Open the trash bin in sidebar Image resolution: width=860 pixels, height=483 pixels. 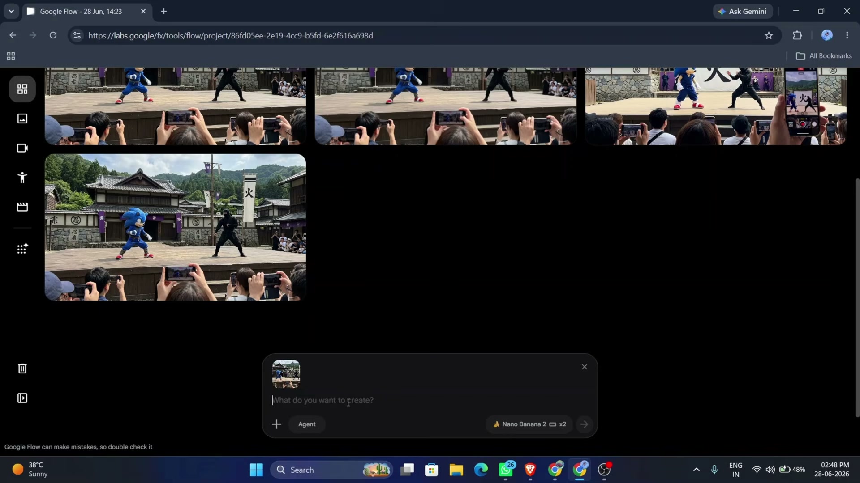22,369
